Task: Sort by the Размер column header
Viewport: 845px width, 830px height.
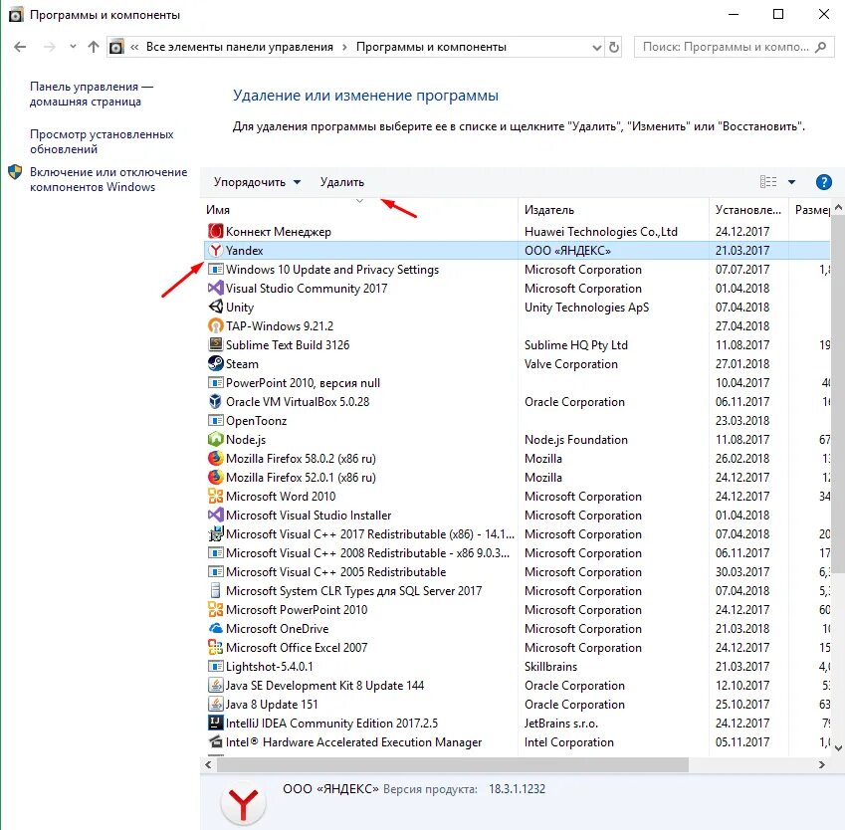Action: coord(809,210)
